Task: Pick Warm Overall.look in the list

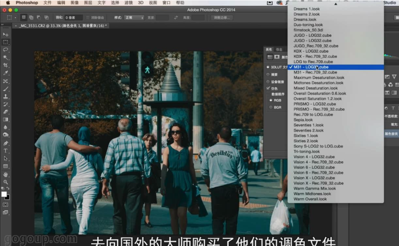Action: tap(310, 199)
